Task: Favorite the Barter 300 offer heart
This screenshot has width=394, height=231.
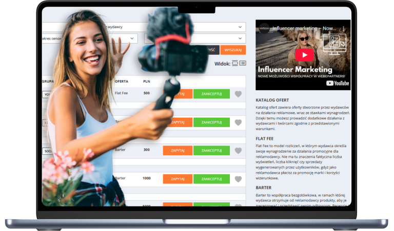Action: [x=238, y=151]
